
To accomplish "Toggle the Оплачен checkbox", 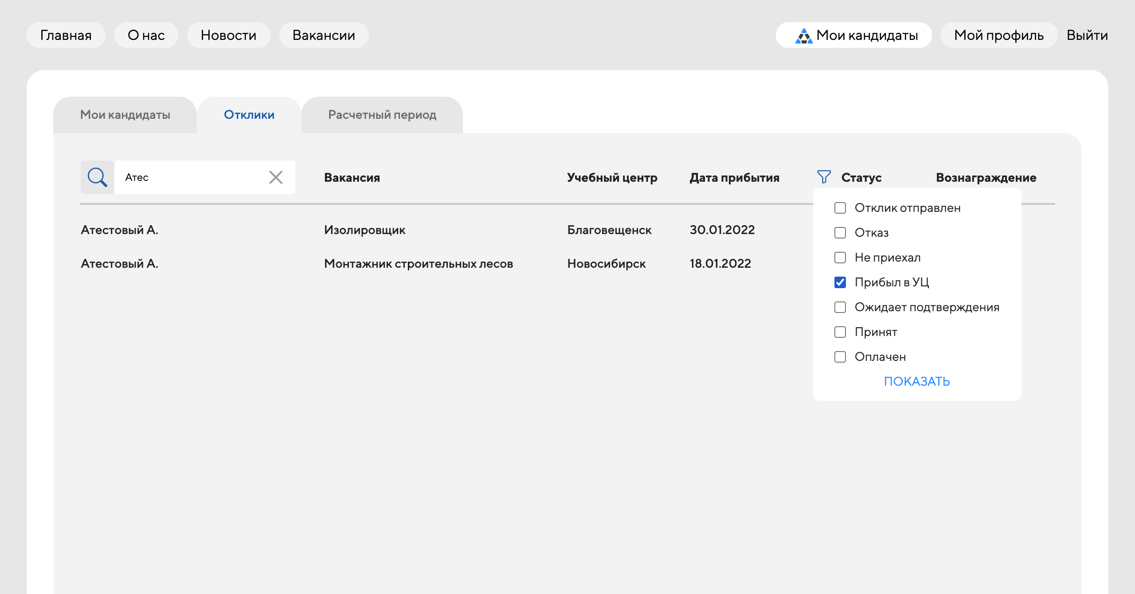I will tap(840, 357).
